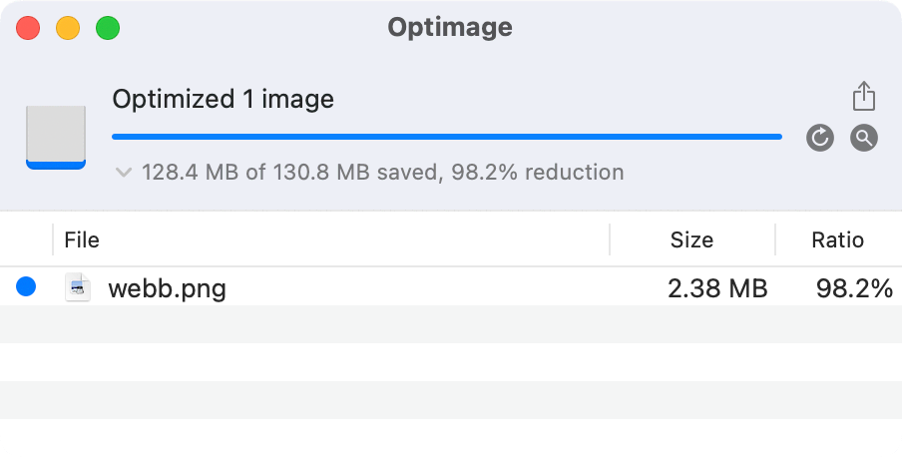Click the Share icon
The image size is (902, 457).
point(864,97)
